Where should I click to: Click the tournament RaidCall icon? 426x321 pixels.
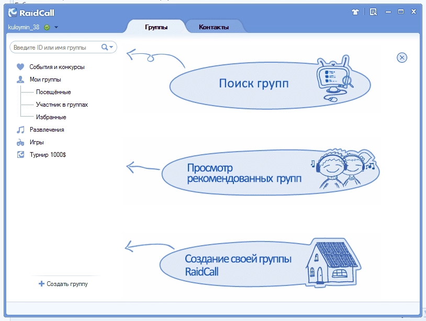(x=20, y=155)
